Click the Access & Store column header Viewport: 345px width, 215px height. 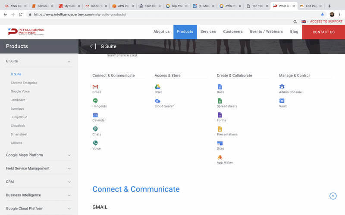[167, 75]
